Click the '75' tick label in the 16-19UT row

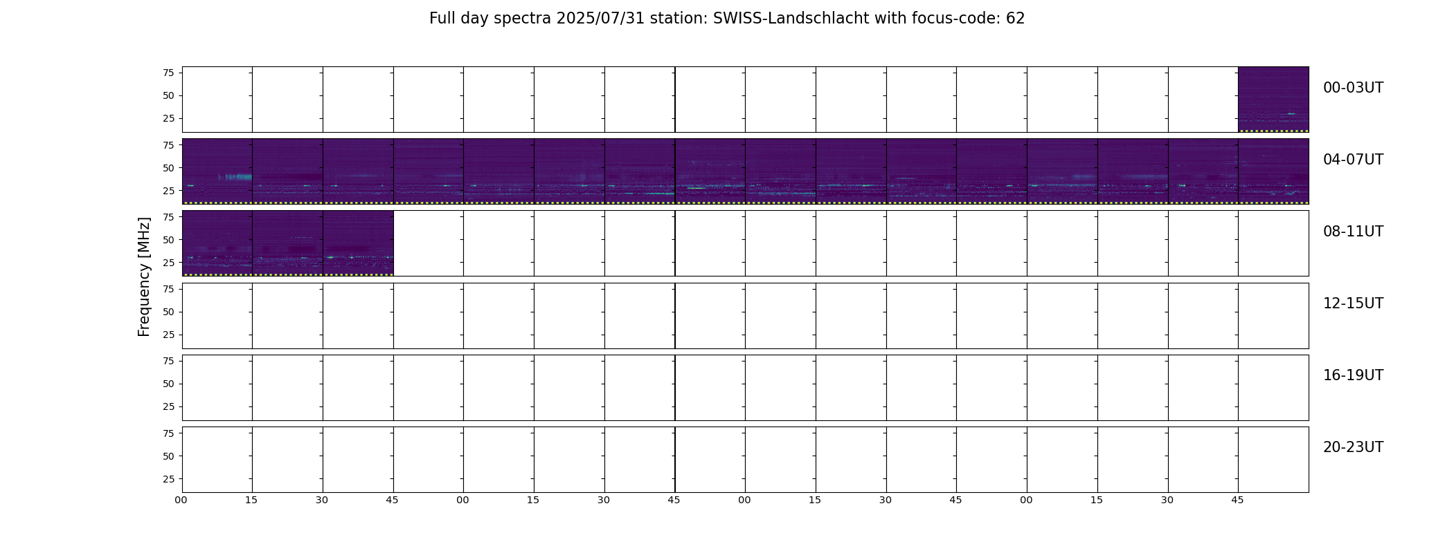click(x=168, y=360)
